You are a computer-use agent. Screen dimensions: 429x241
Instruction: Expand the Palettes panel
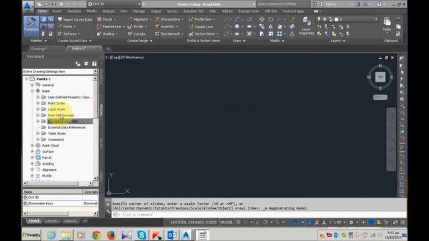[38, 41]
